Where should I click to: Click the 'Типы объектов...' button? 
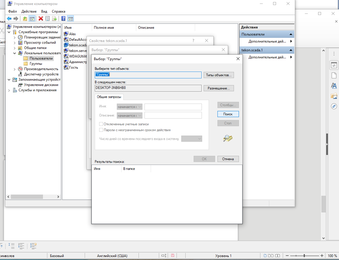pos(219,75)
